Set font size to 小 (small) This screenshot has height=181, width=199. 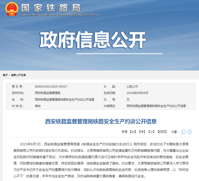[152, 132]
